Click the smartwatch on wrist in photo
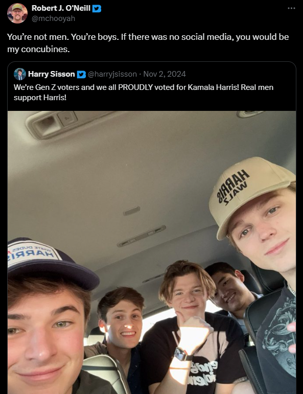 (182, 354)
